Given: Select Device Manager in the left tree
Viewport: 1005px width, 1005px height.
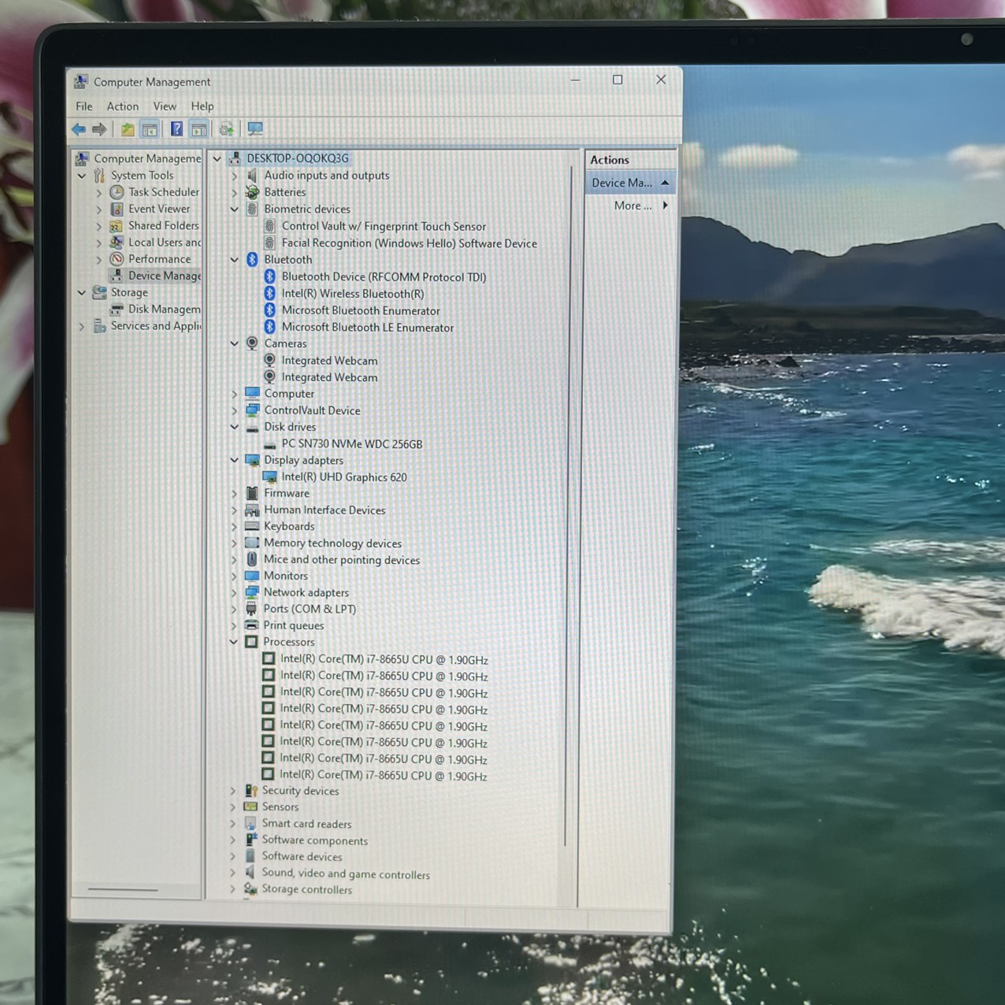Looking at the screenshot, I should coord(165,276).
